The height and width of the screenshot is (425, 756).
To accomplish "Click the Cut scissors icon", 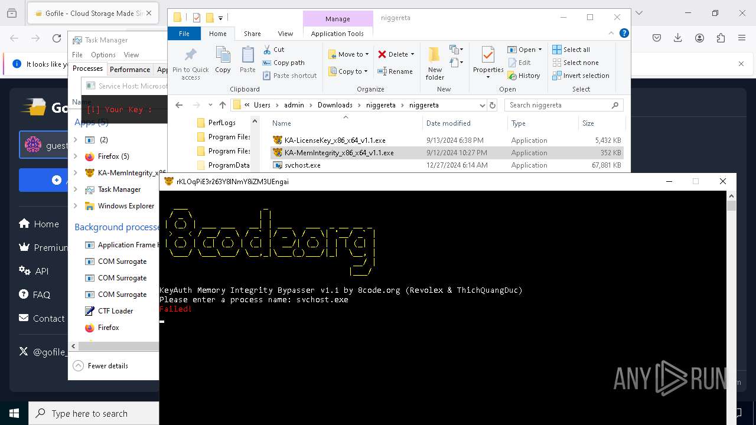I will pyautogui.click(x=267, y=50).
